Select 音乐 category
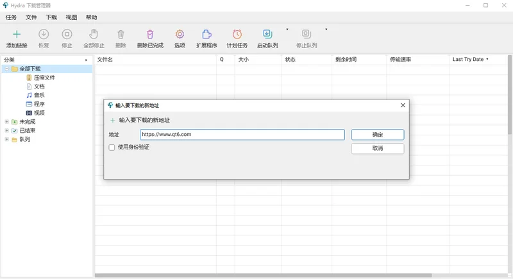Image resolution: width=513 pixels, height=279 pixels. point(39,95)
